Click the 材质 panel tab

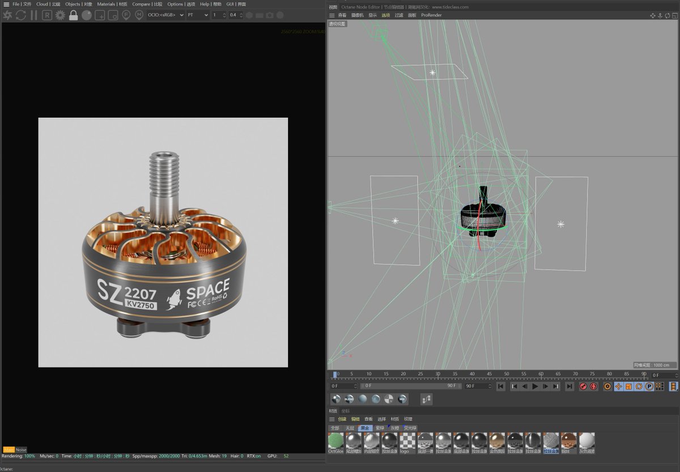(333, 411)
